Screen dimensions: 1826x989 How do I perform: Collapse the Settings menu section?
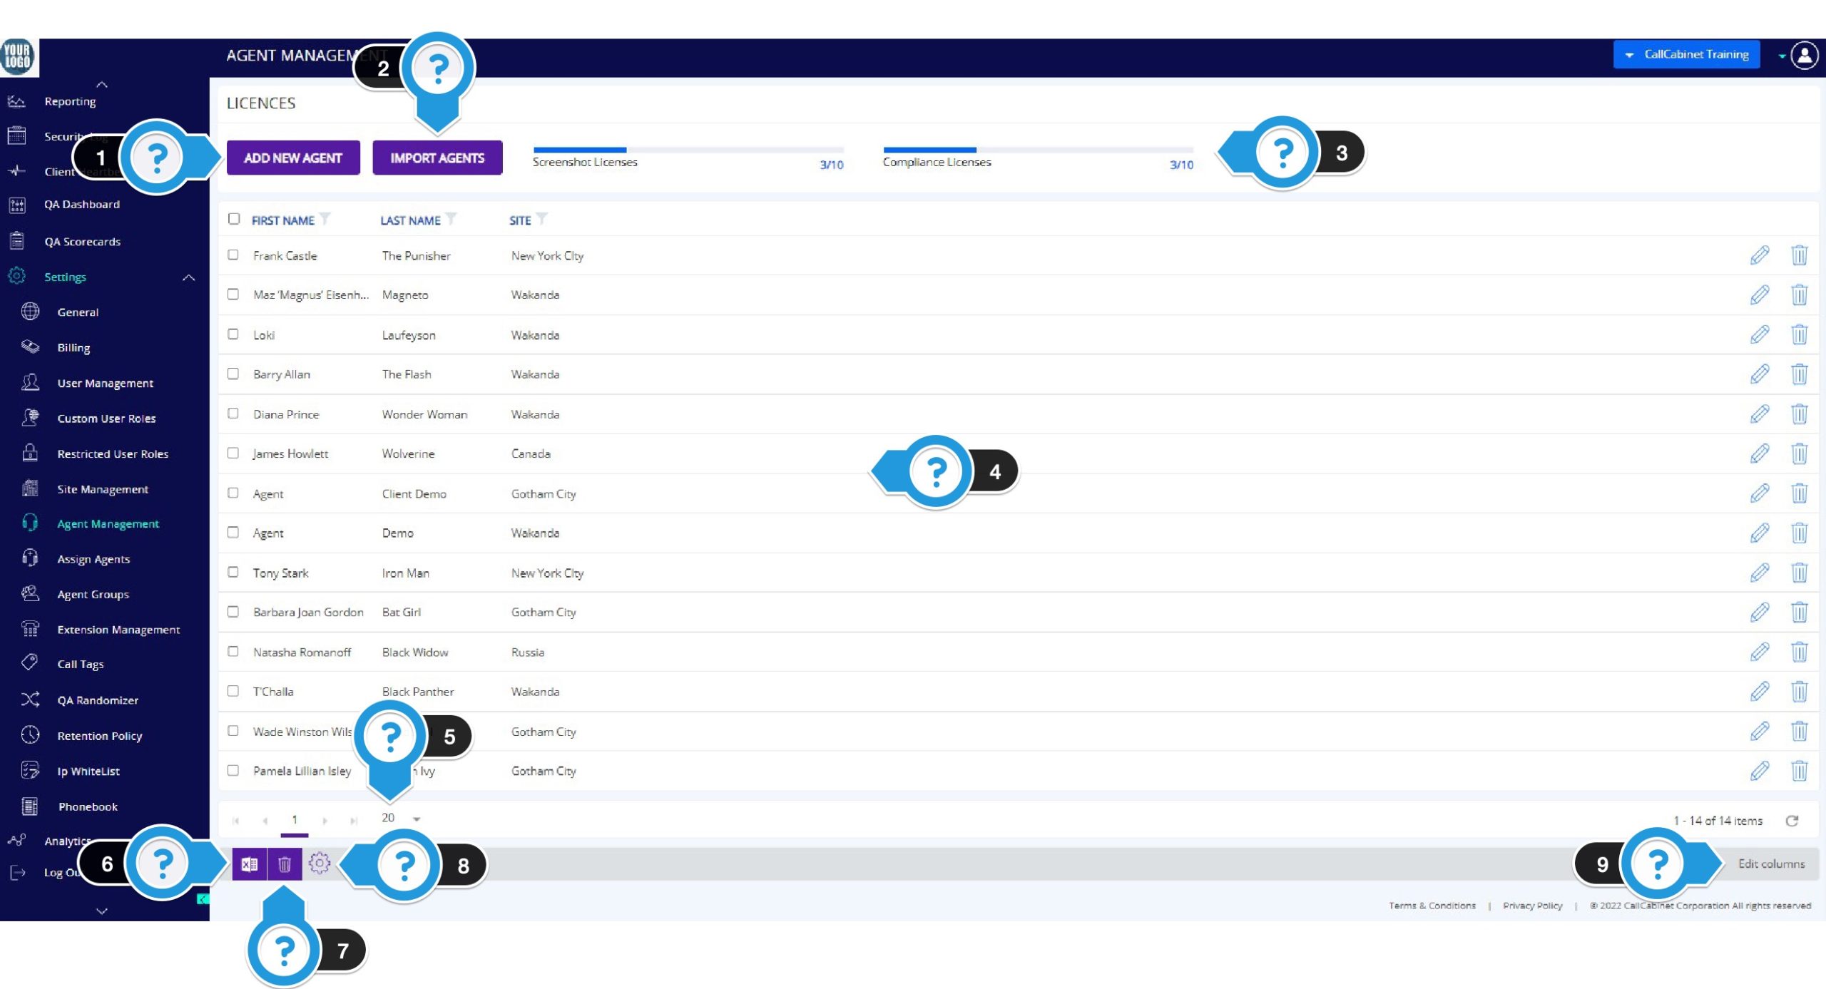tap(188, 277)
